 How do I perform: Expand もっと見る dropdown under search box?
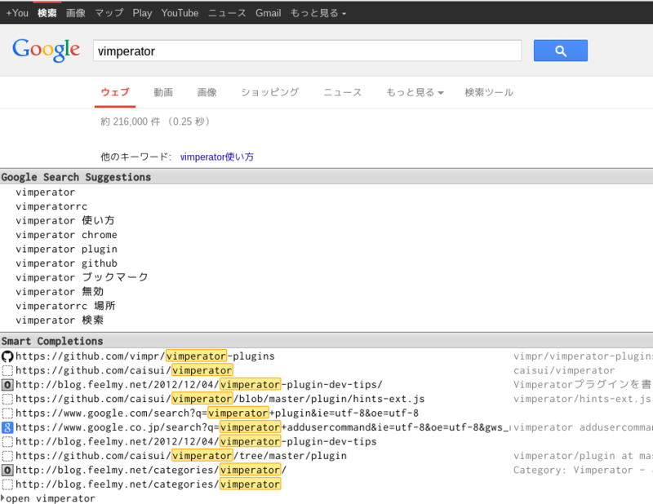click(415, 92)
